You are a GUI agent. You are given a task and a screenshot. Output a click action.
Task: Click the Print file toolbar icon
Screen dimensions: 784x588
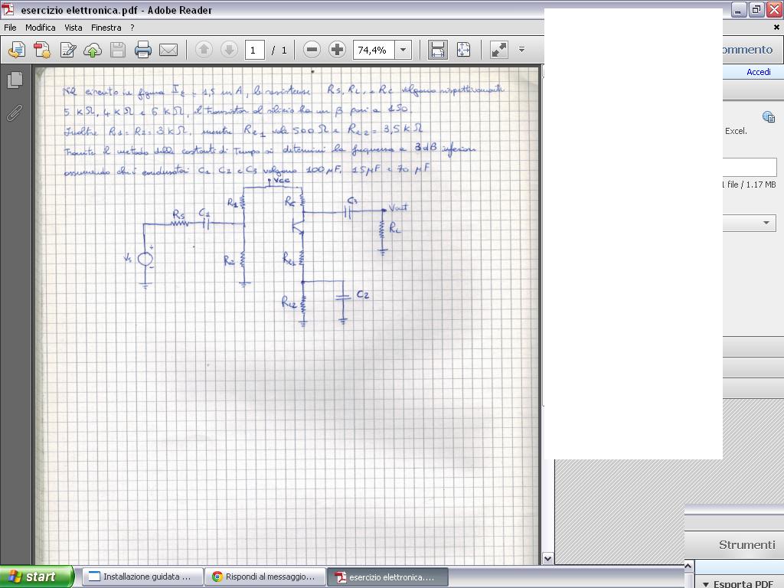143,51
